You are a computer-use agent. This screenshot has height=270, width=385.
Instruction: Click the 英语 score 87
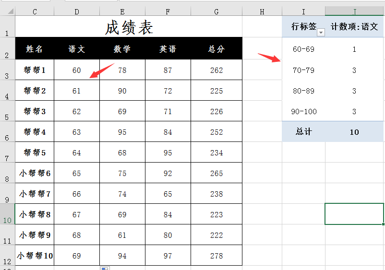[x=168, y=70]
